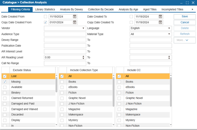
Task: Expand the More... button menu
Action: 185,40
